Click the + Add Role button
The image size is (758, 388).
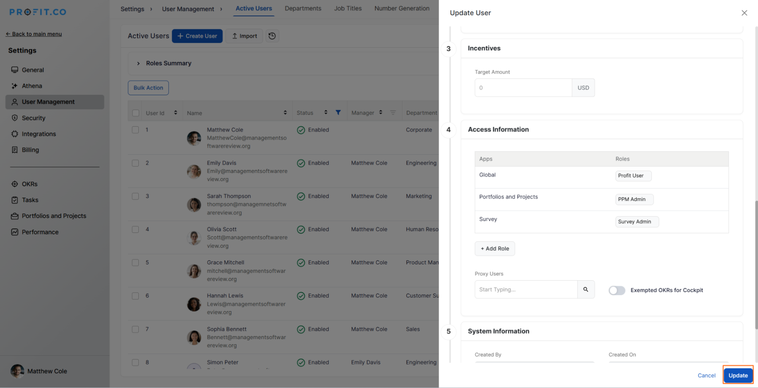pyautogui.click(x=494, y=248)
